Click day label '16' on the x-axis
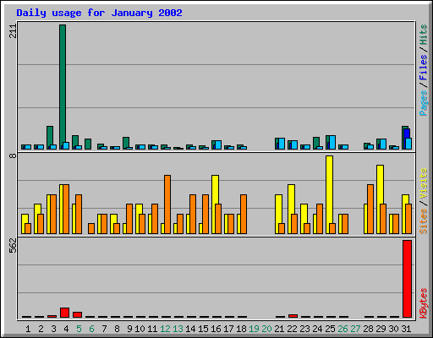Screen dimensions: 433x338 point(216,329)
